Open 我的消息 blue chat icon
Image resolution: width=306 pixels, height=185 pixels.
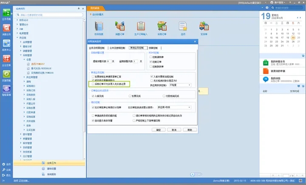[x=266, y=79]
